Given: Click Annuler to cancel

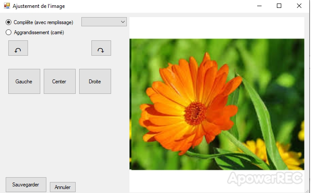Looking at the screenshot, I should (63, 187).
